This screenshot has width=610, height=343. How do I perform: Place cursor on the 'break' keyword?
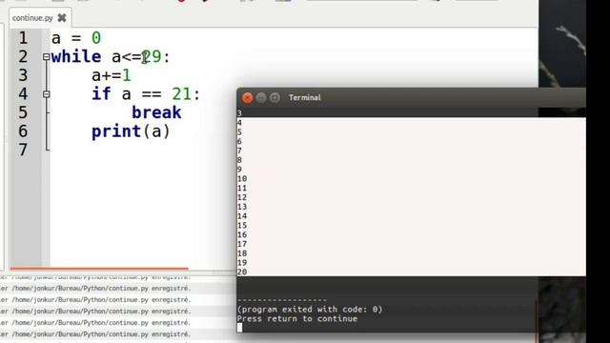pyautogui.click(x=156, y=112)
